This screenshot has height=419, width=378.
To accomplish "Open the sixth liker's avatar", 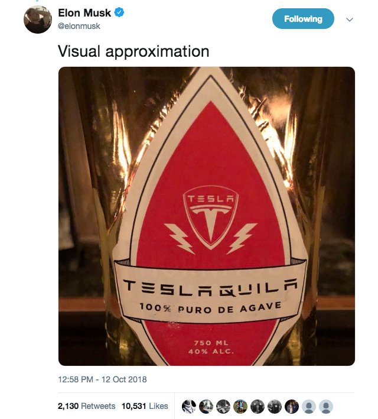I will coord(274,407).
